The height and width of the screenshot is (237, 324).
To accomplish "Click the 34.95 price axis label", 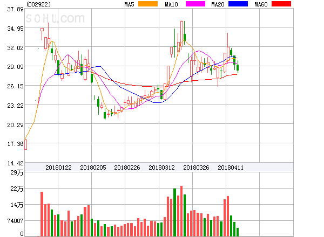I will click(x=15, y=29).
